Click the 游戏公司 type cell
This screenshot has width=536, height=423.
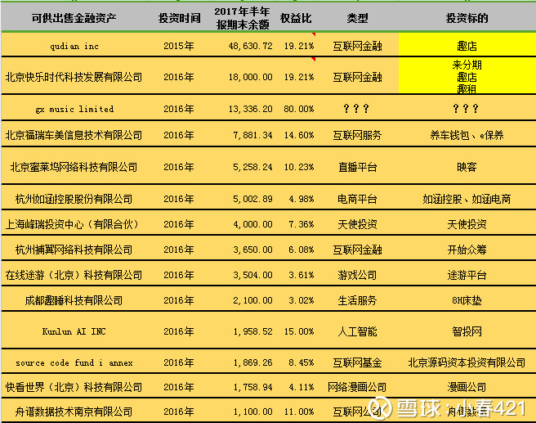click(x=357, y=275)
